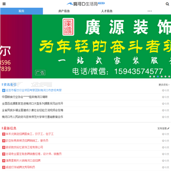Click the 资讯索引 section heading
The height and width of the screenshot is (171, 171).
click(10, 85)
